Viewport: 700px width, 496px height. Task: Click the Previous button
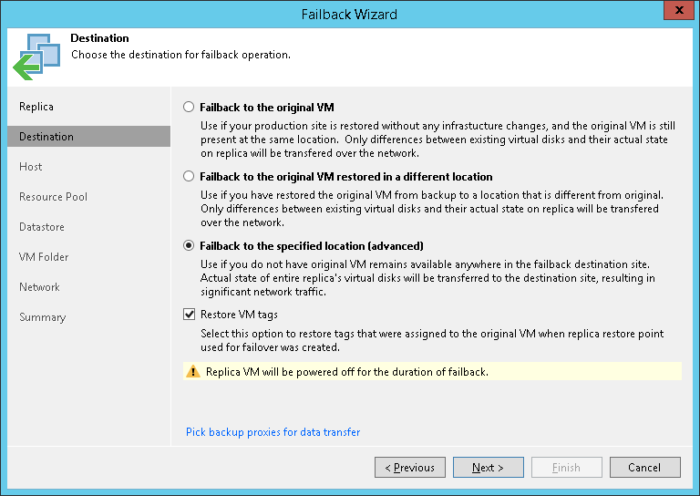[x=410, y=468]
